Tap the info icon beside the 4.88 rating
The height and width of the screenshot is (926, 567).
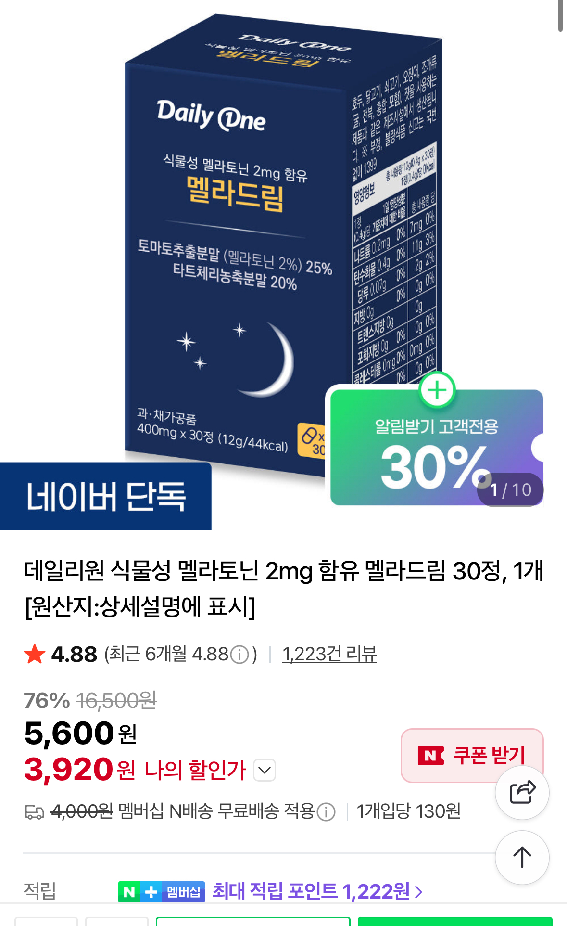239,655
